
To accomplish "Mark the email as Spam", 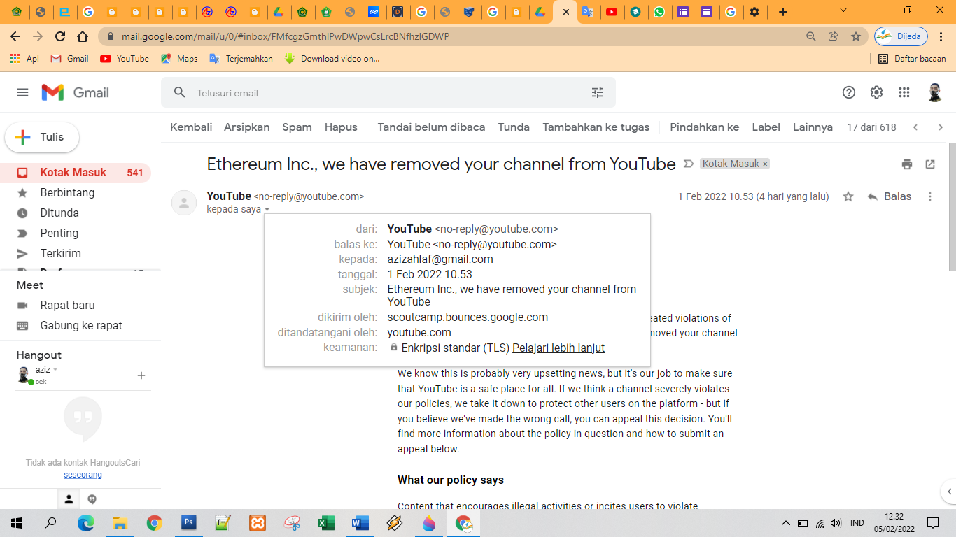I will (297, 127).
